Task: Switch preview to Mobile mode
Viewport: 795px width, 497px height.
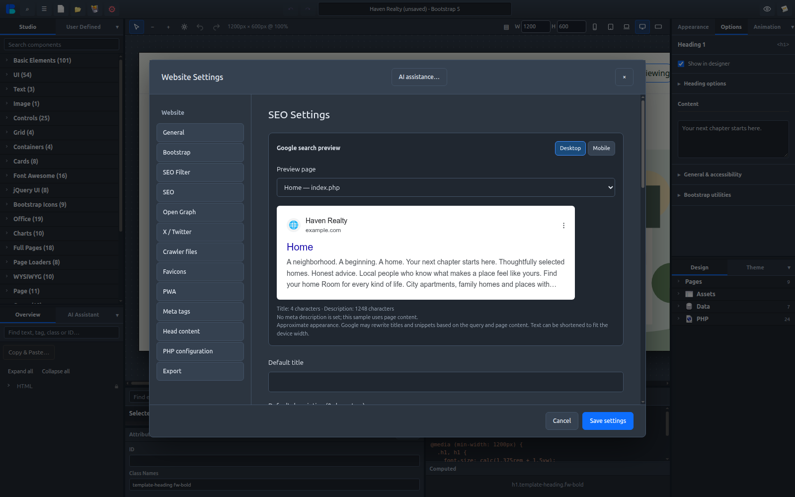Action: tap(601, 148)
